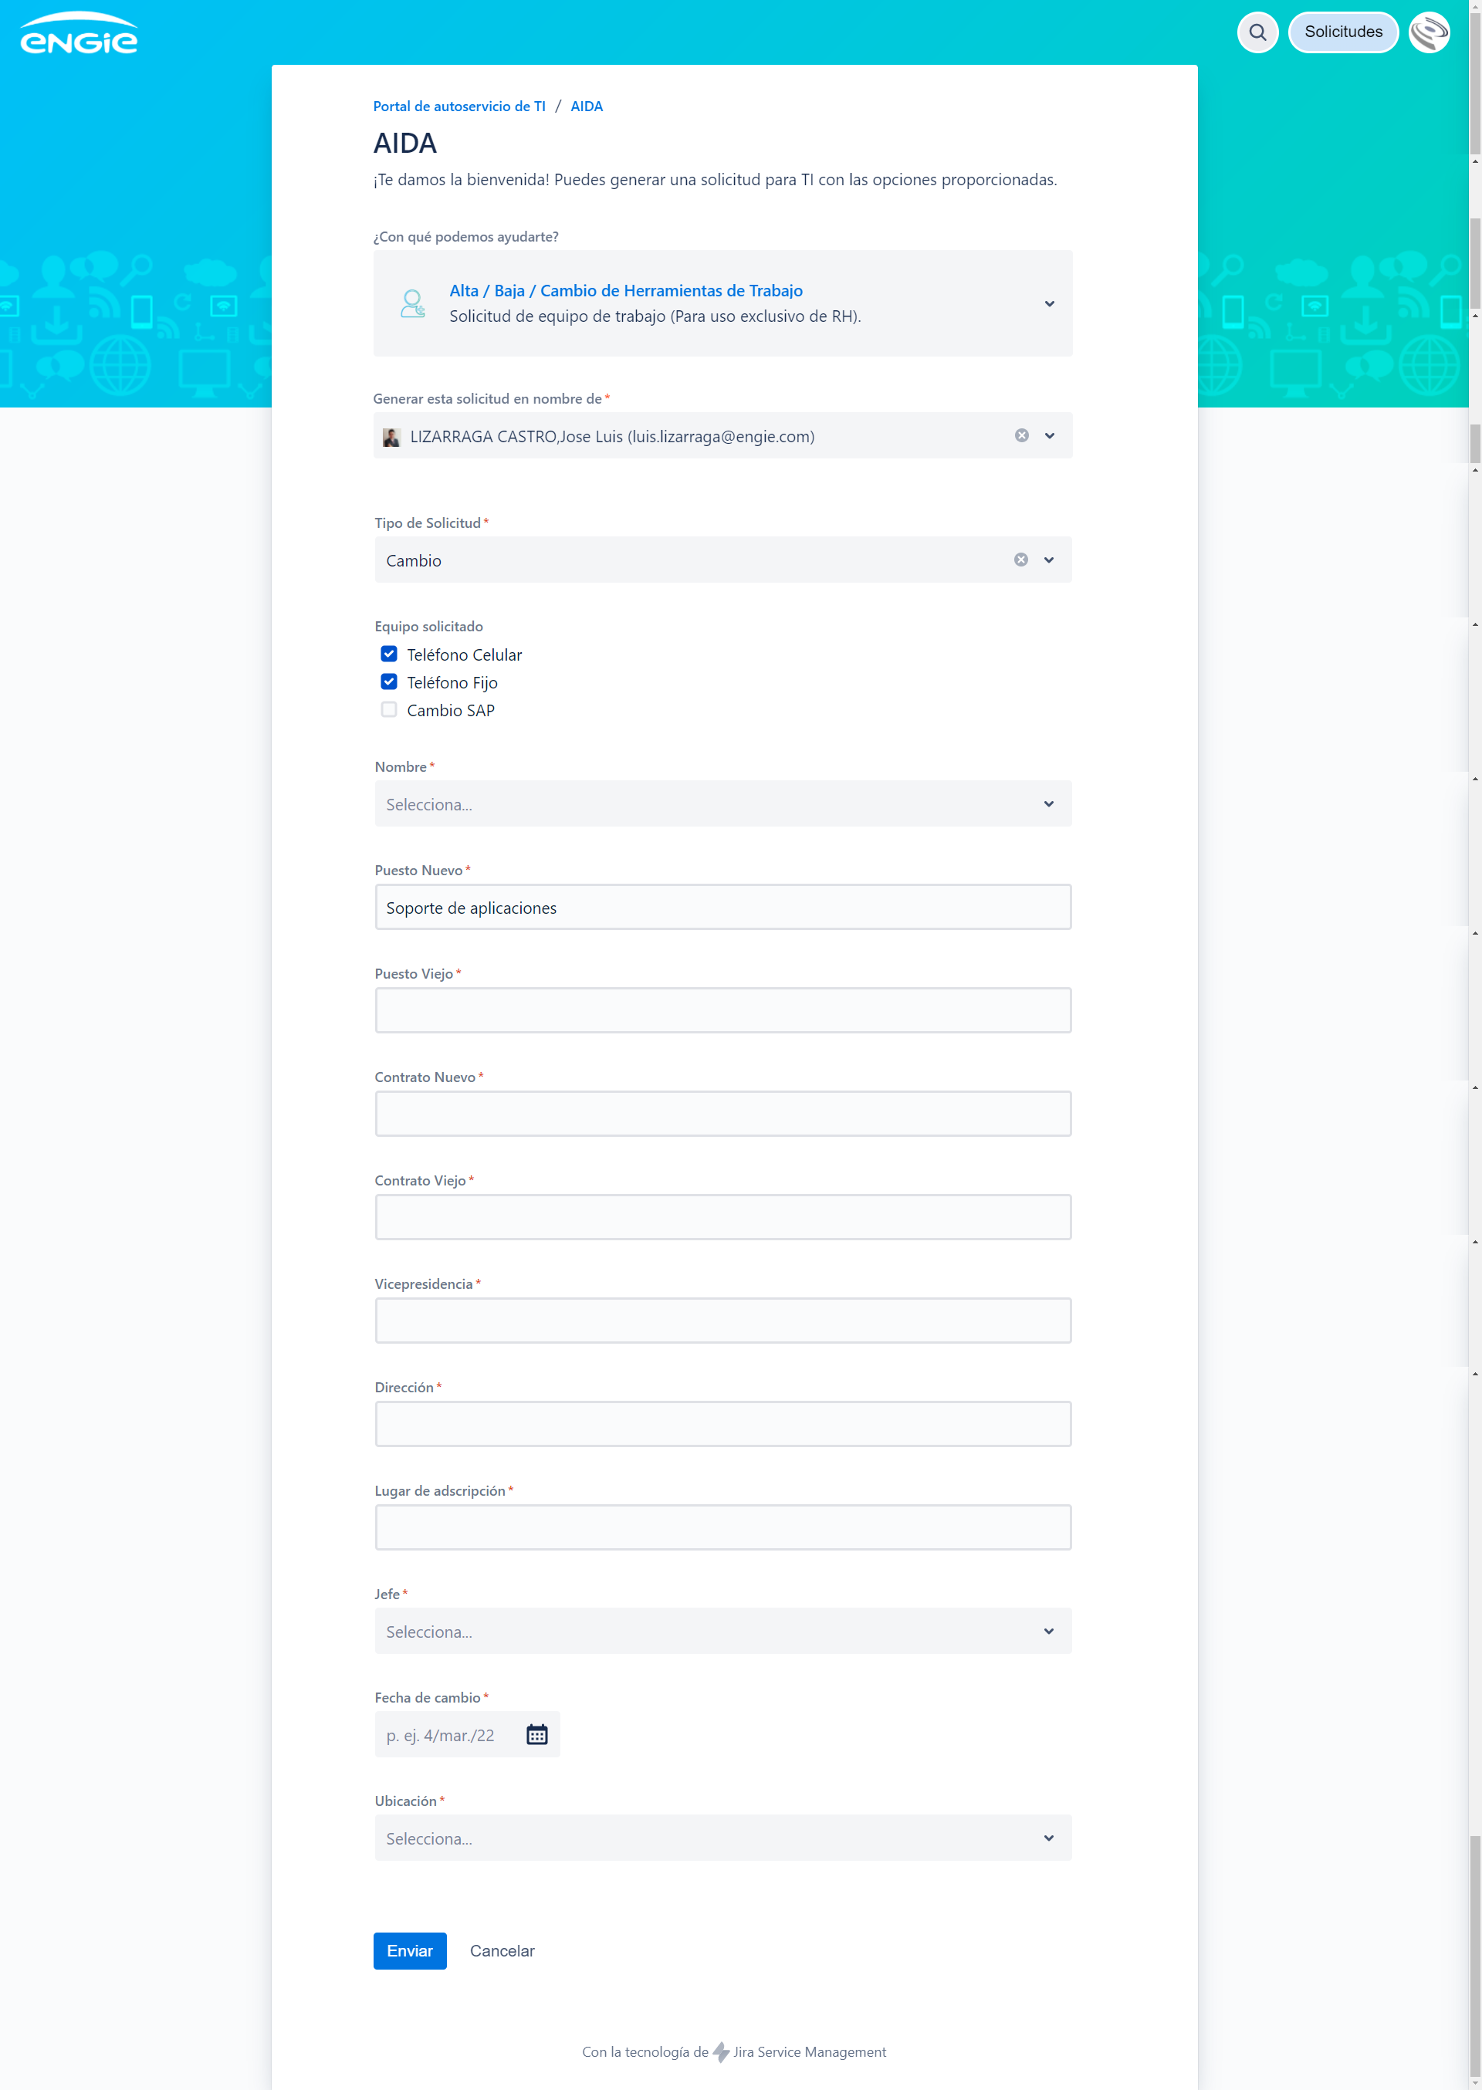1482x2090 pixels.
Task: Select the Jefe dropdown option
Action: [722, 1632]
